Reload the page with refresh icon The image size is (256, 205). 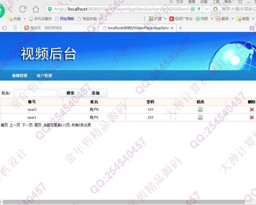pos(23,9)
